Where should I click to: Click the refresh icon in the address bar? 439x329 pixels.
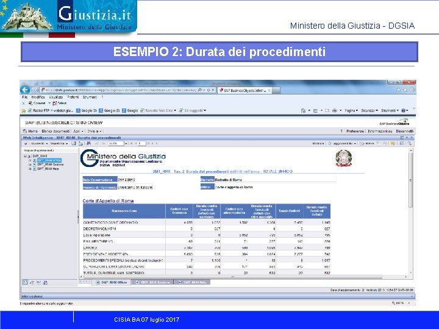[x=209, y=90]
